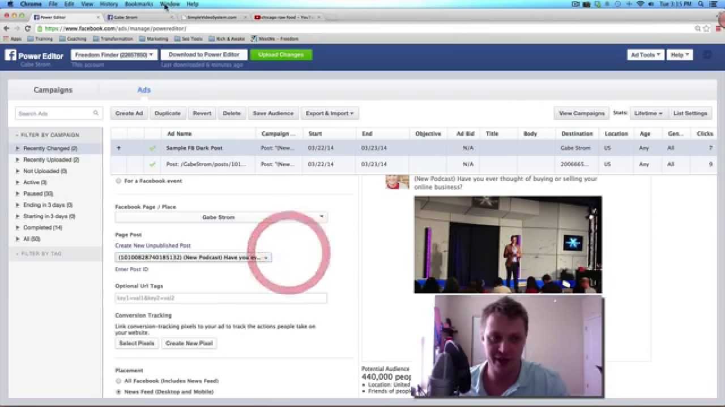Click the Optional Url Tags input field

[221, 298]
